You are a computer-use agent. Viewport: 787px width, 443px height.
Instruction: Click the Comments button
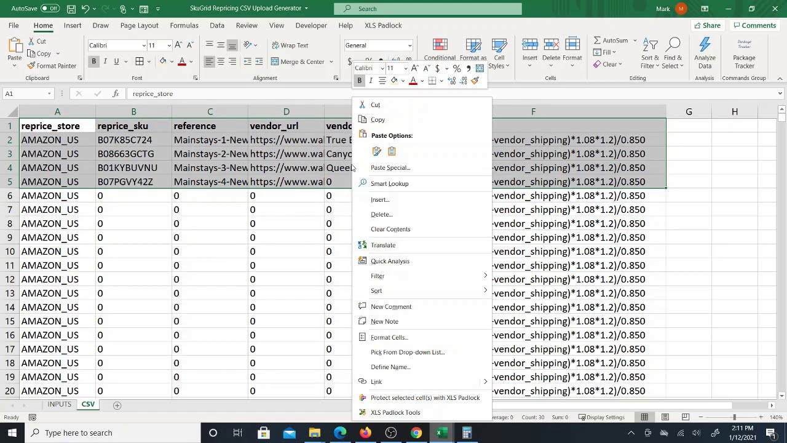(x=754, y=25)
